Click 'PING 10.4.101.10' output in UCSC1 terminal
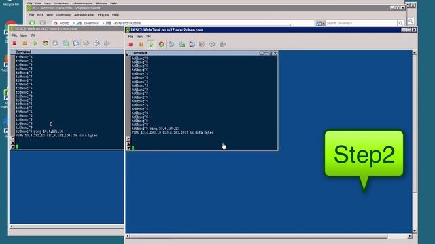The height and width of the screenshot is (244, 435). point(56,136)
